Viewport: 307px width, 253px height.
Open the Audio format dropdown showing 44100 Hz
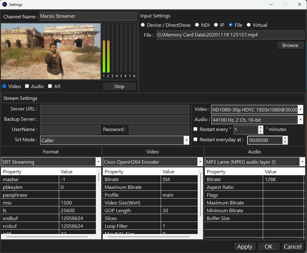pos(300,119)
